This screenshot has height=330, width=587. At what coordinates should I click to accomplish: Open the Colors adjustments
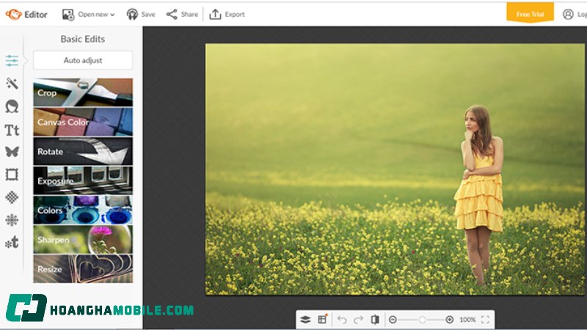83,210
